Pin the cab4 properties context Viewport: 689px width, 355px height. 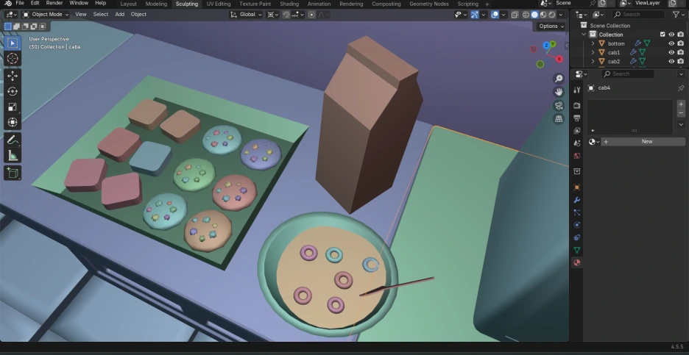pos(681,87)
